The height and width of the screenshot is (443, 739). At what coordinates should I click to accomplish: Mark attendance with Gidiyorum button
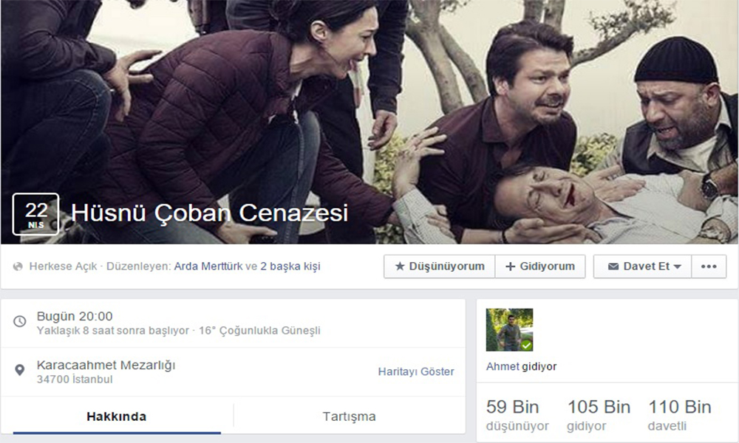coord(540,267)
